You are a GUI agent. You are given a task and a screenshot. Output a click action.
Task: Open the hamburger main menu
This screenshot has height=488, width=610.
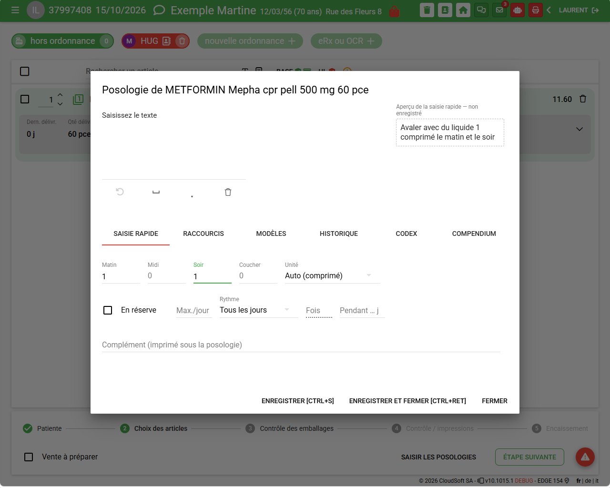[x=15, y=10]
